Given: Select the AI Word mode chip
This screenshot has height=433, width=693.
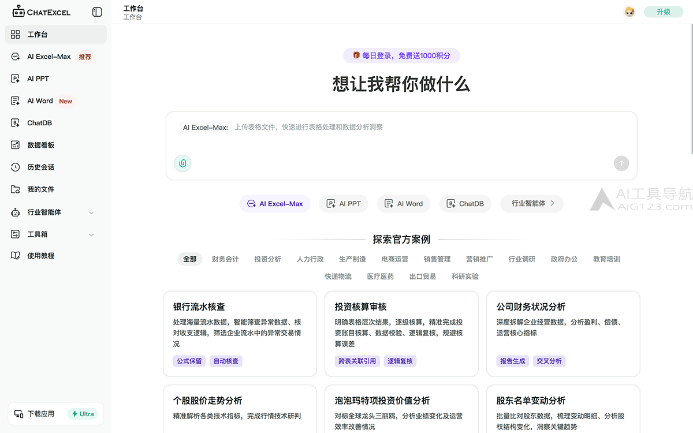Looking at the screenshot, I should 404,204.
